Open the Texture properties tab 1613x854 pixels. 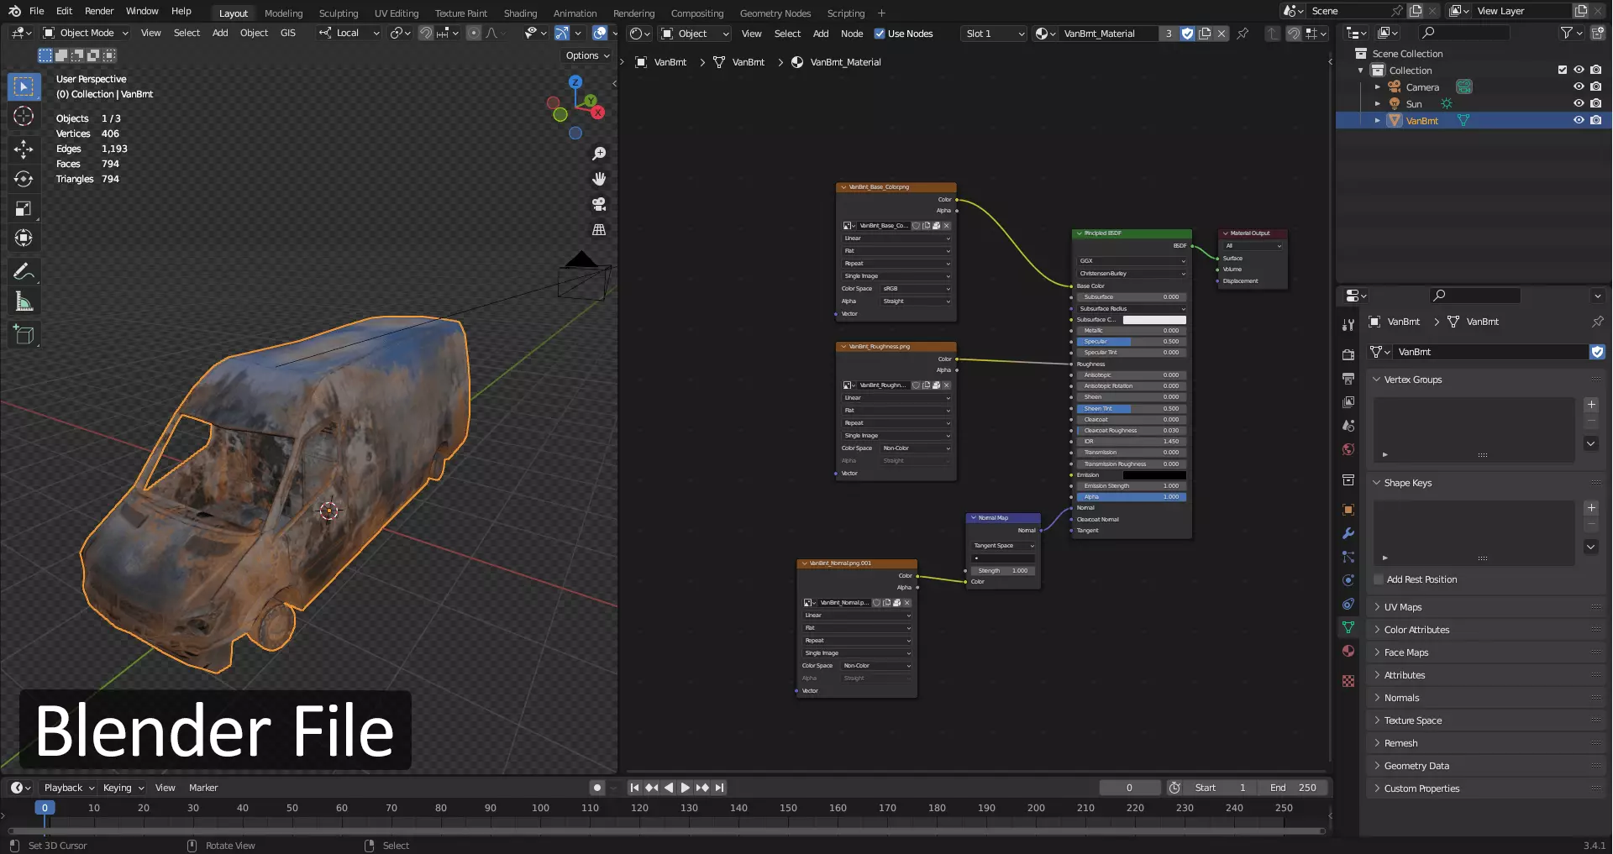click(x=1348, y=681)
